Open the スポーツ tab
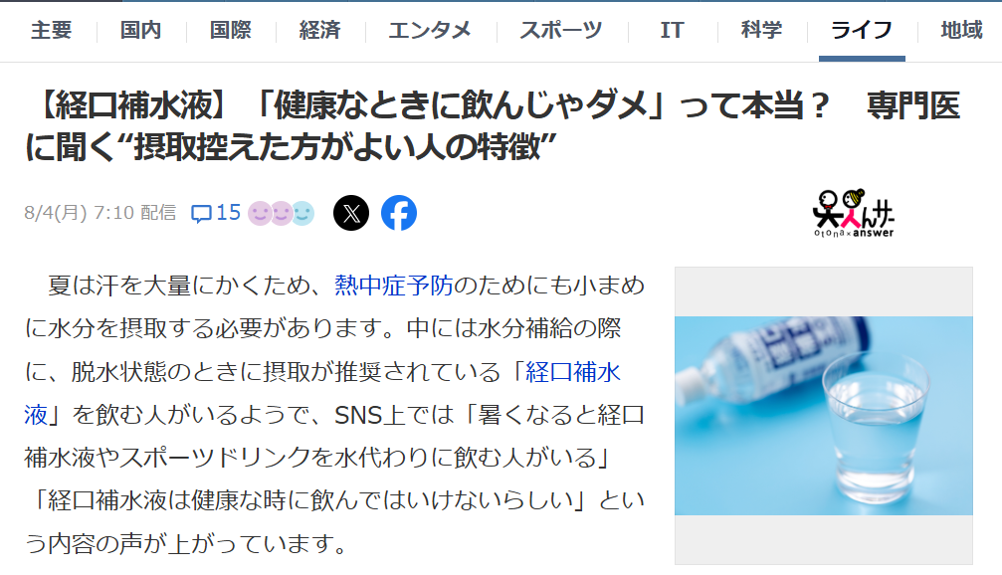This screenshot has width=1002, height=575. pyautogui.click(x=560, y=30)
